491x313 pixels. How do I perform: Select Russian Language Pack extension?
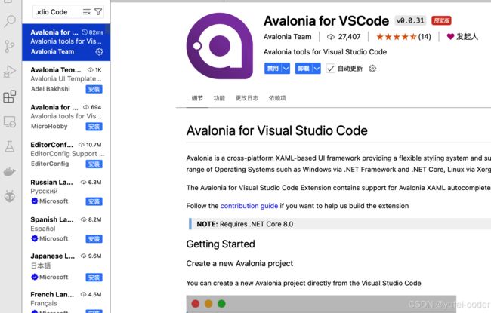66,192
